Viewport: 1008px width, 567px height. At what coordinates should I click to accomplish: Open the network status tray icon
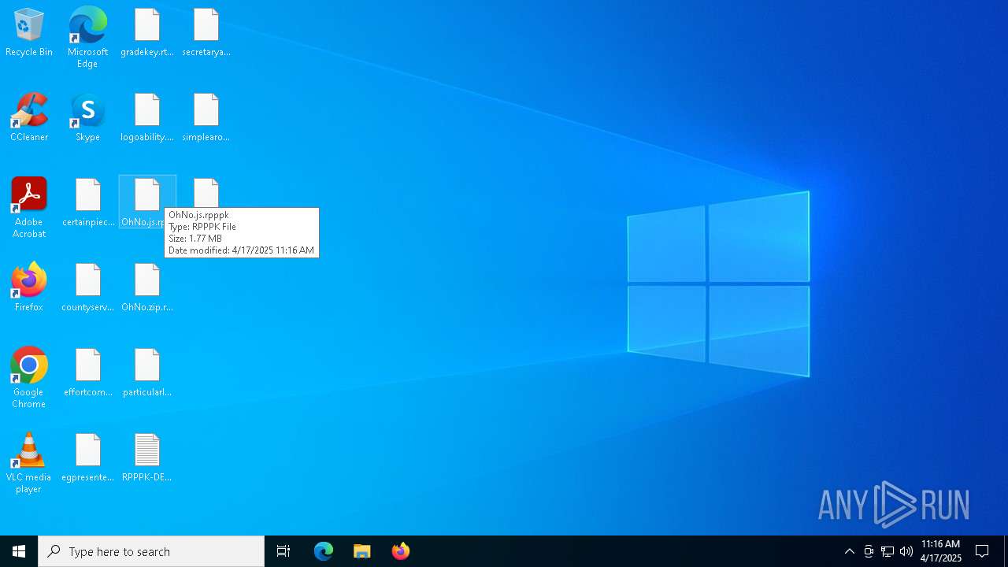[x=888, y=551]
